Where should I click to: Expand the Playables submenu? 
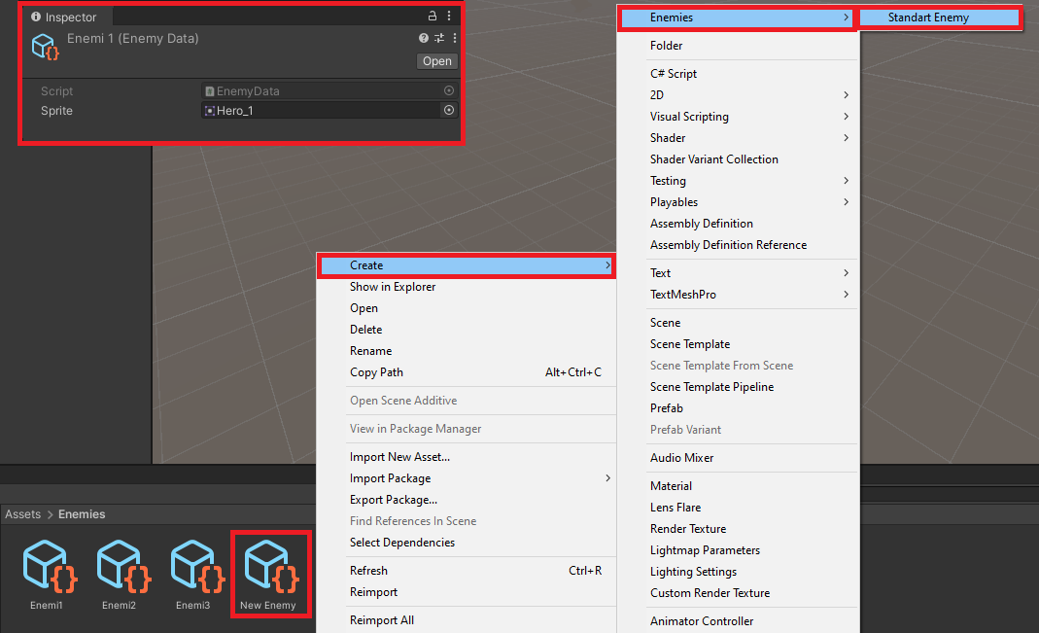click(738, 202)
